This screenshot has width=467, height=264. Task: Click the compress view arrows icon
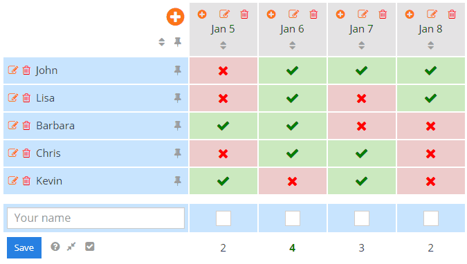(x=71, y=247)
